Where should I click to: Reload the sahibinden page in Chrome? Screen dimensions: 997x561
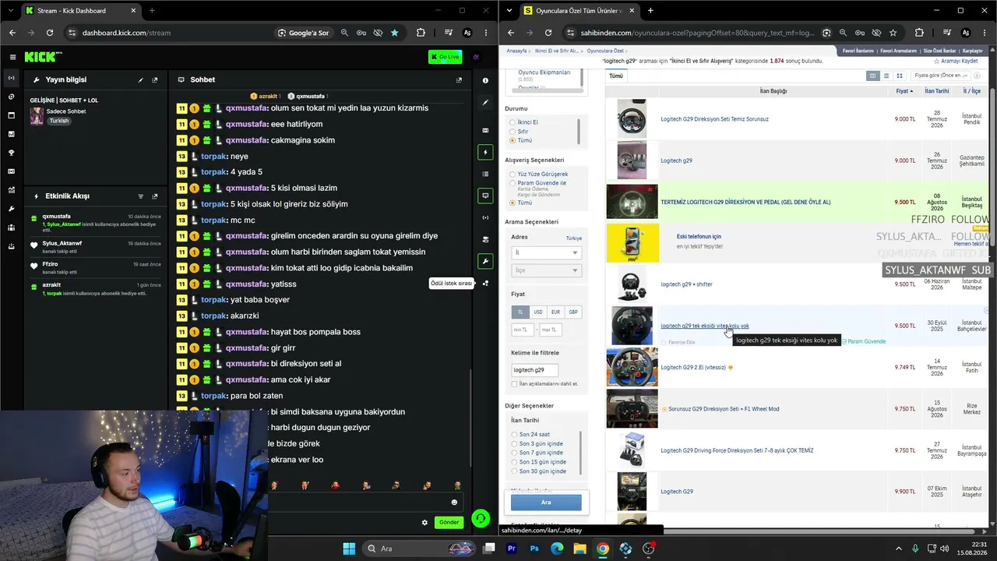pyautogui.click(x=548, y=33)
